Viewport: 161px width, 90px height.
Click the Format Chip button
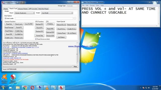click(x=39, y=35)
